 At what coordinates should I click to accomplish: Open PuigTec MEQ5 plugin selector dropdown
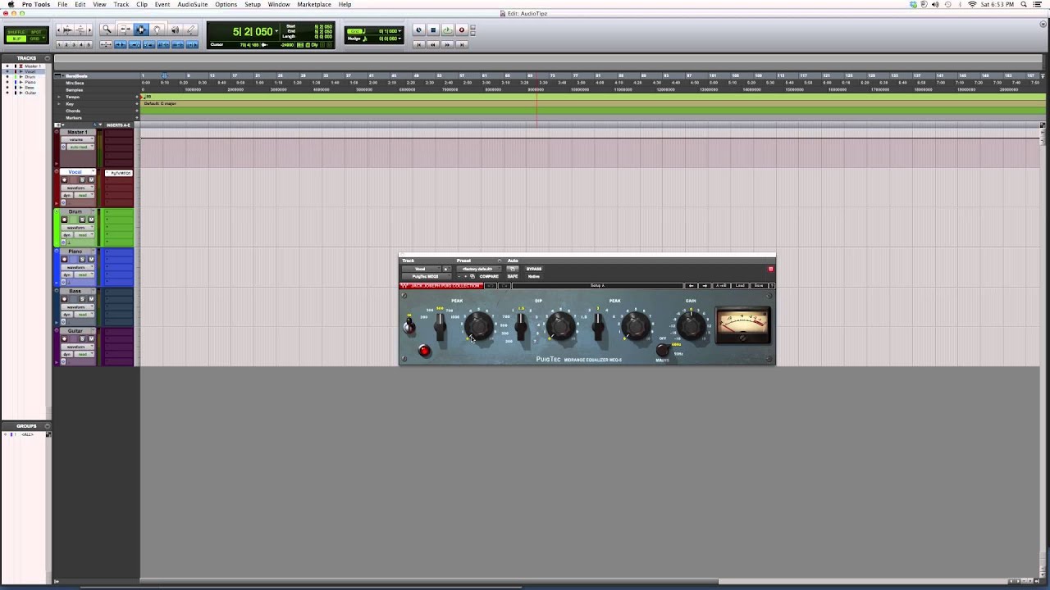pyautogui.click(x=426, y=276)
